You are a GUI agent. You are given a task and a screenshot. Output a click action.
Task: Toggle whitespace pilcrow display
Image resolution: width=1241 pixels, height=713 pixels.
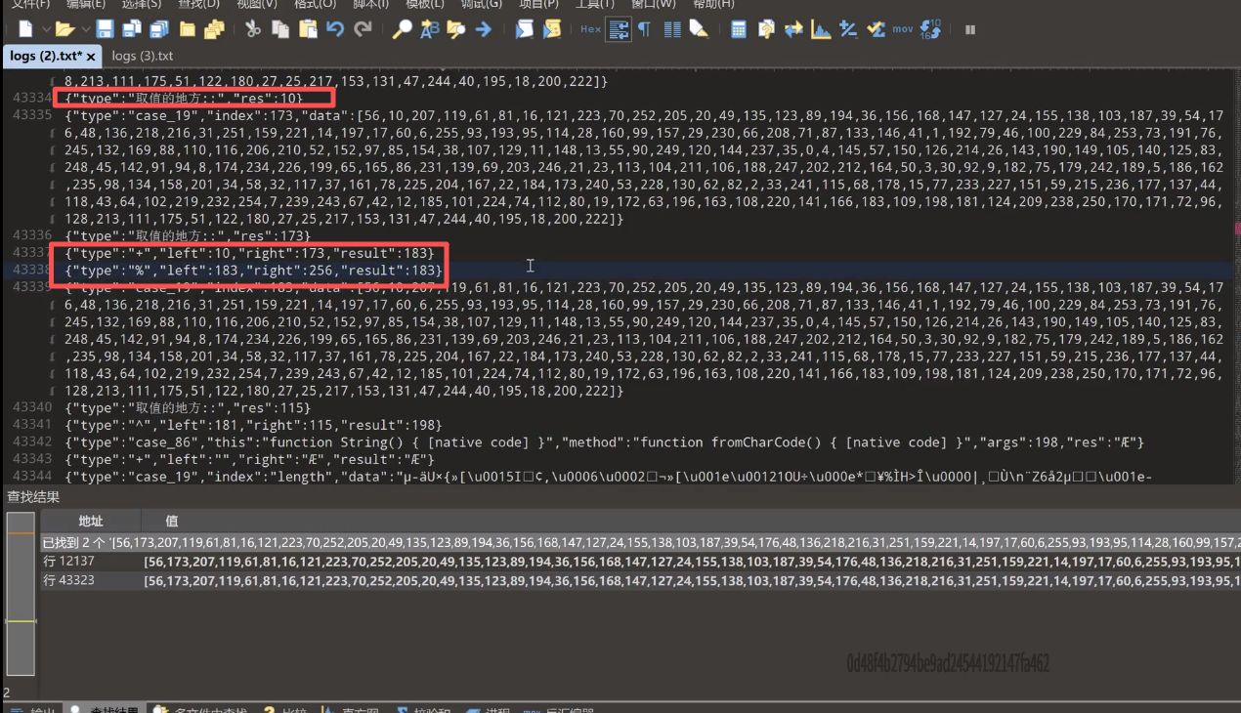[644, 29]
